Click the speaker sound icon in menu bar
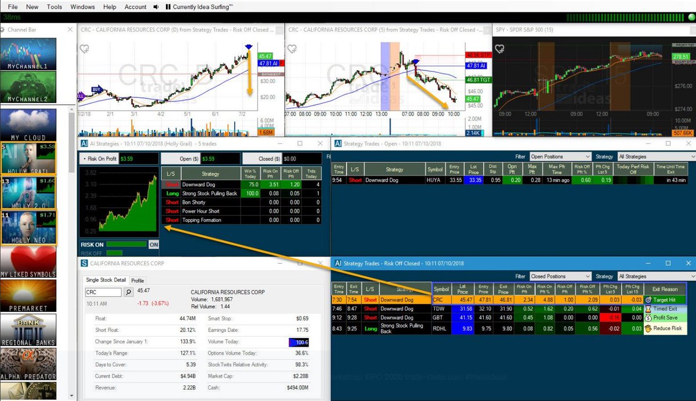The width and height of the screenshot is (696, 401). click(x=156, y=7)
